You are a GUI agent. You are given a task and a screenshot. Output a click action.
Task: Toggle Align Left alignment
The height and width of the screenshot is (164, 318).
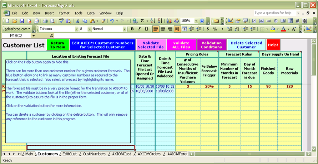[x=155, y=29]
